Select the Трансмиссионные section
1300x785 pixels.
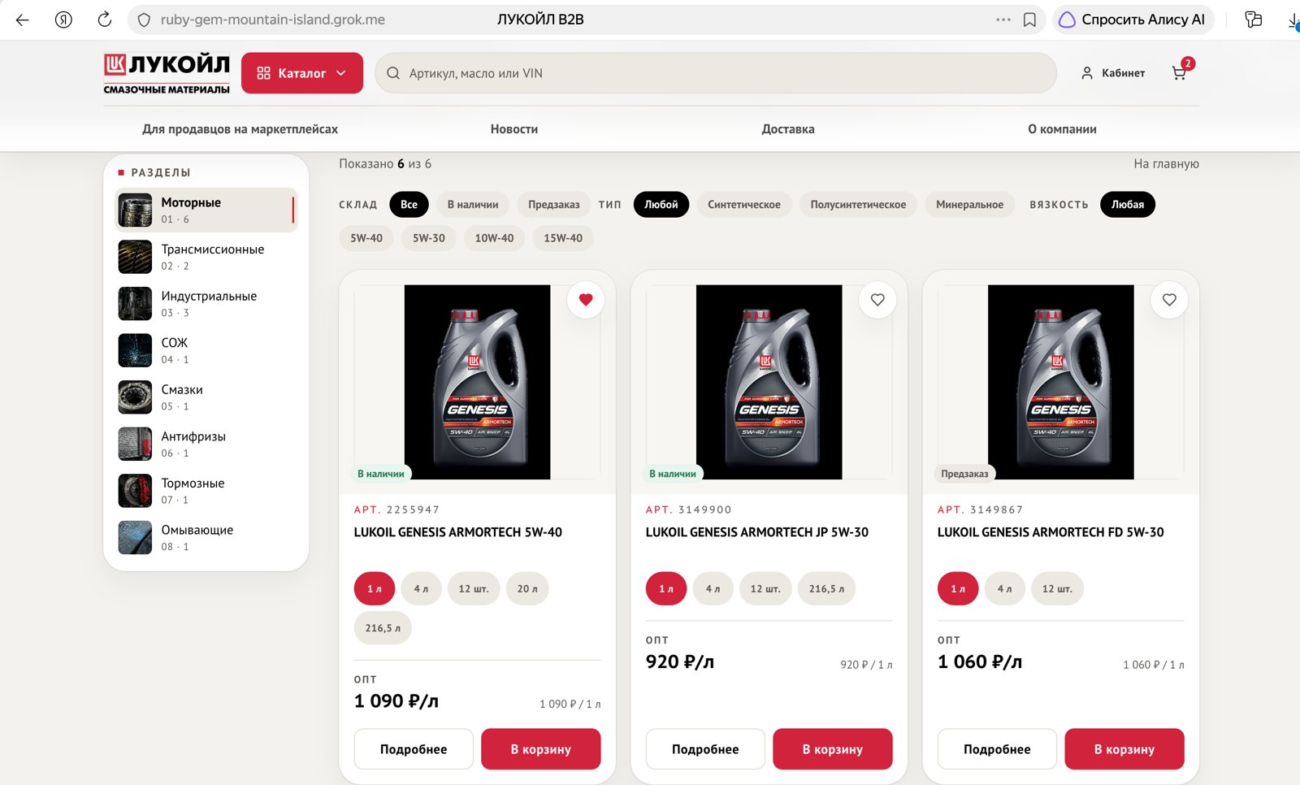click(x=206, y=257)
